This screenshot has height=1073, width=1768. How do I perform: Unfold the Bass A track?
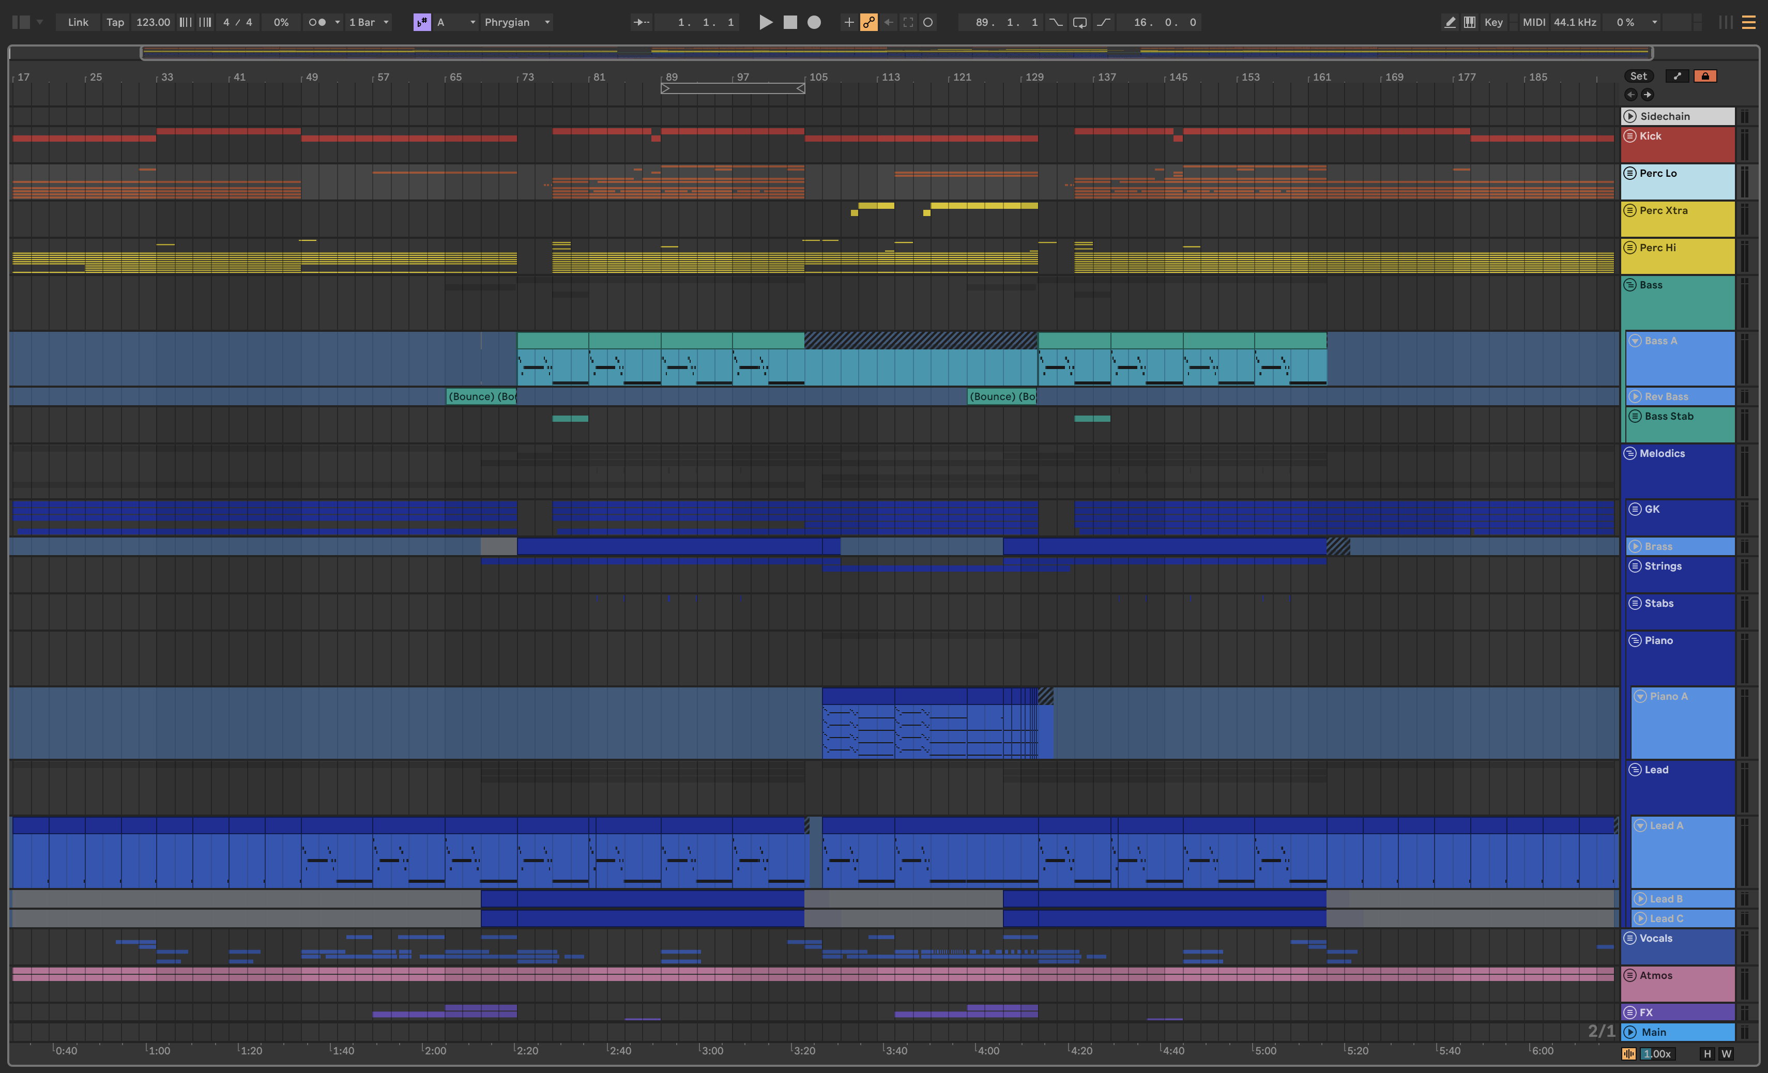click(1635, 341)
